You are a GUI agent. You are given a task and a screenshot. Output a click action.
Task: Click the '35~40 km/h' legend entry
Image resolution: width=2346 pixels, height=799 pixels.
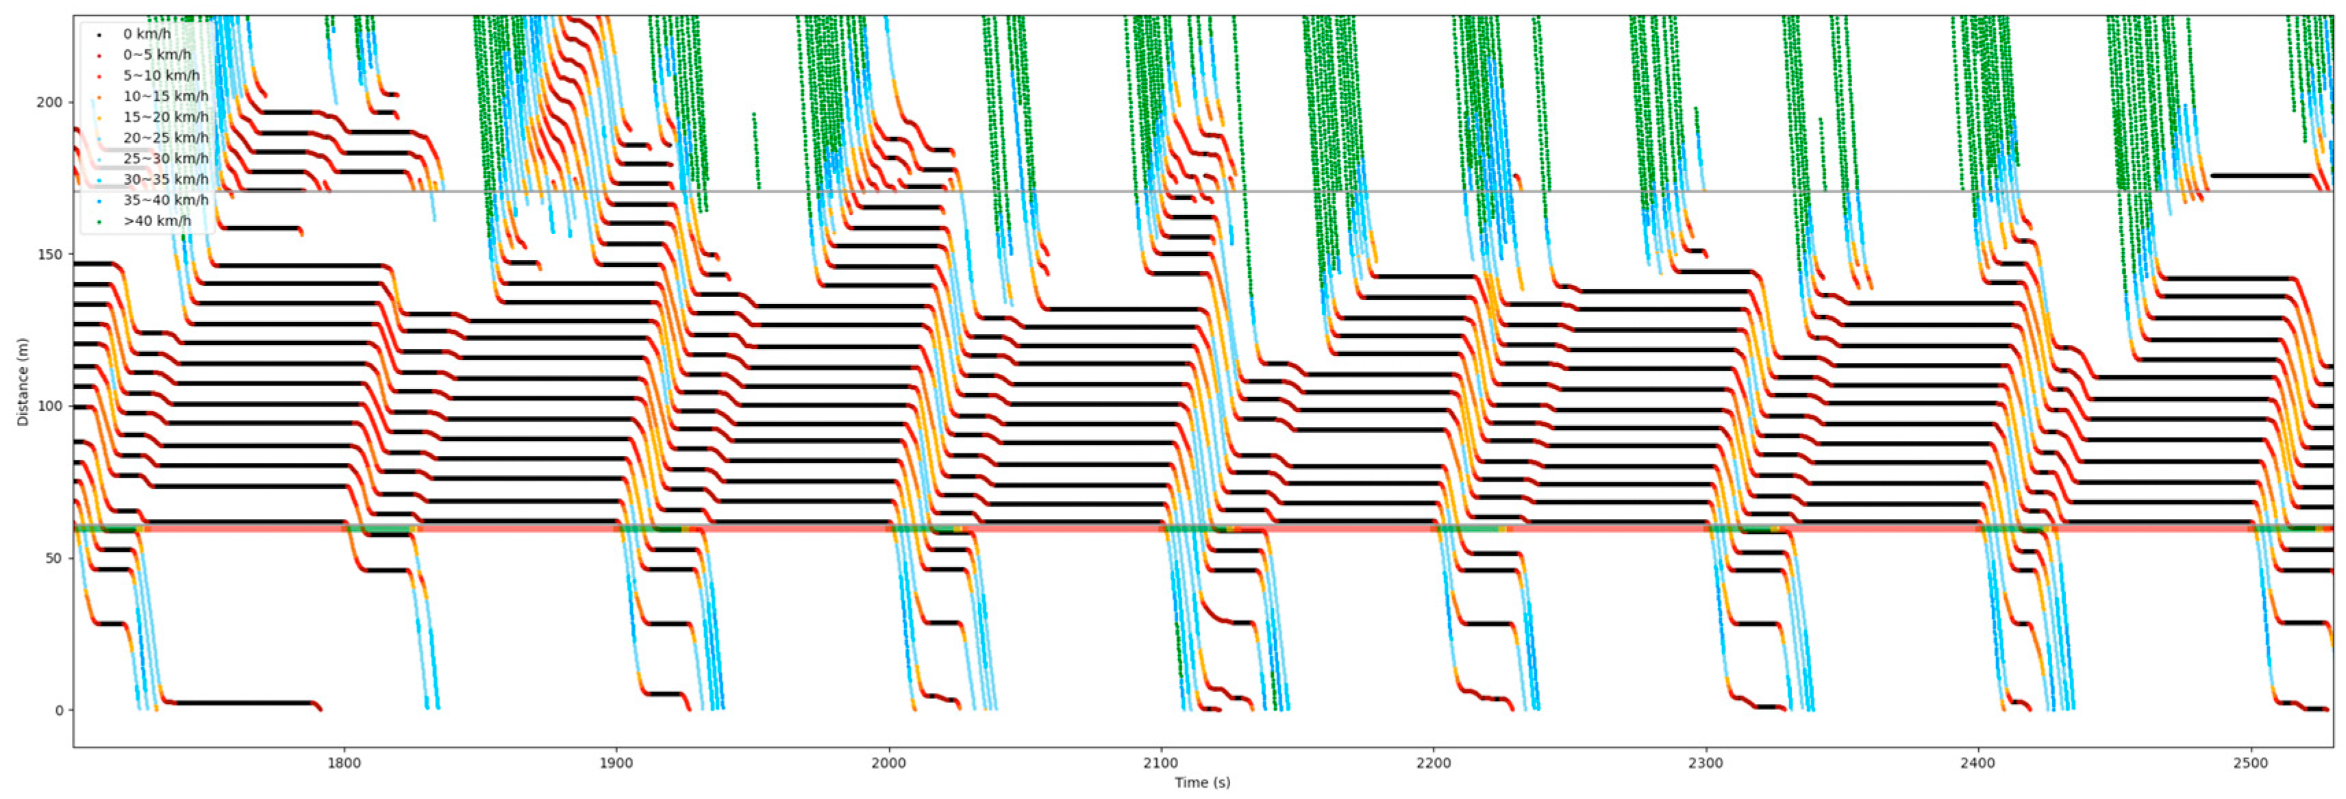point(165,200)
